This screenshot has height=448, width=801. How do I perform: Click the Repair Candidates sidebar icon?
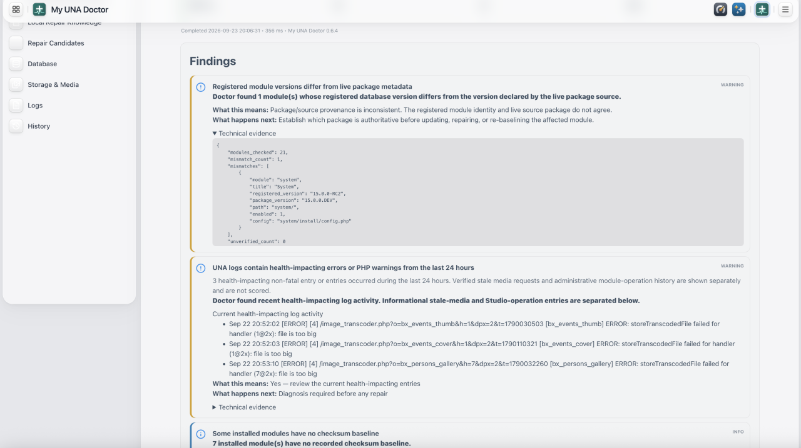16,43
